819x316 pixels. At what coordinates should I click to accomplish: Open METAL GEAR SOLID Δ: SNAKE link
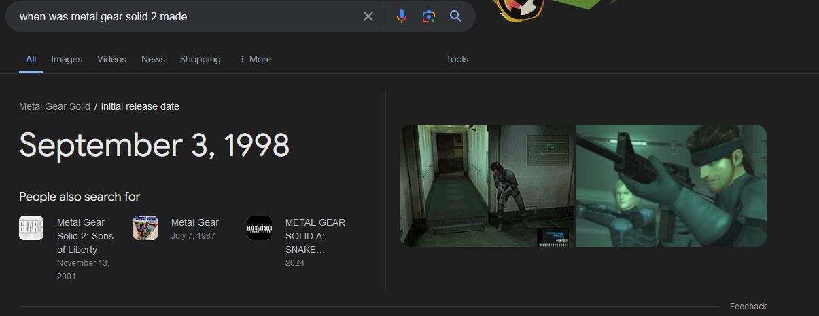[315, 236]
